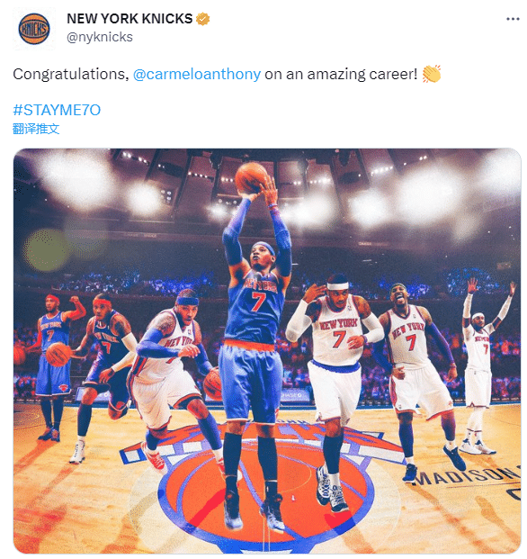The width and height of the screenshot is (527, 559).
Task: Click the clapping hands emoji
Action: 432,74
